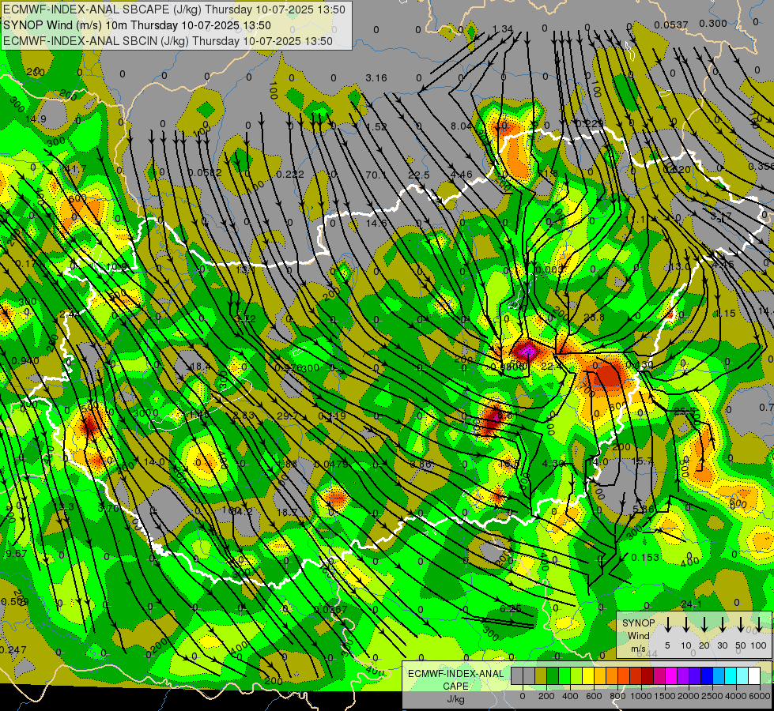The width and height of the screenshot is (774, 711).
Task: Click the map value 0.119
Action: 332,416
